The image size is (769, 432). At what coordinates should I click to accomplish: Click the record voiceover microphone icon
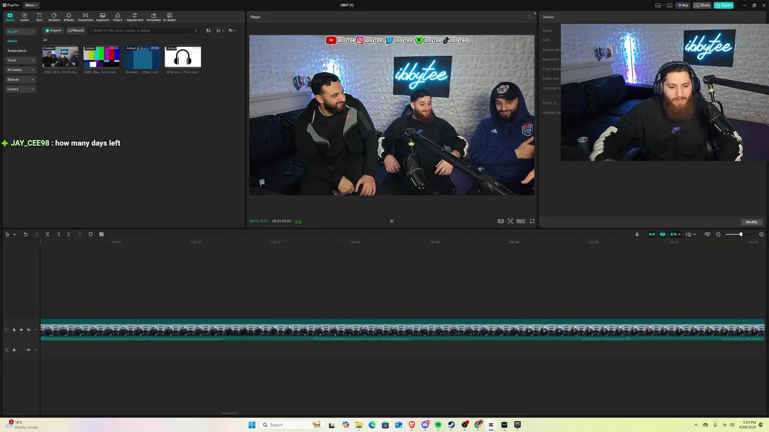pyautogui.click(x=637, y=234)
